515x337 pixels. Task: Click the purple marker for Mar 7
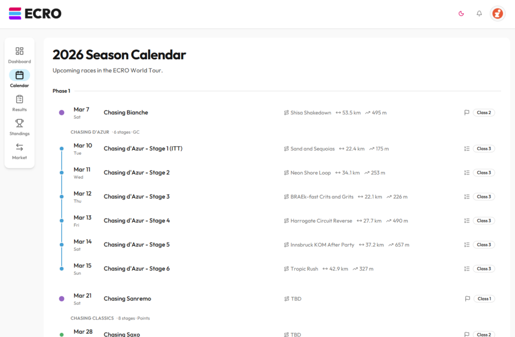pos(61,113)
